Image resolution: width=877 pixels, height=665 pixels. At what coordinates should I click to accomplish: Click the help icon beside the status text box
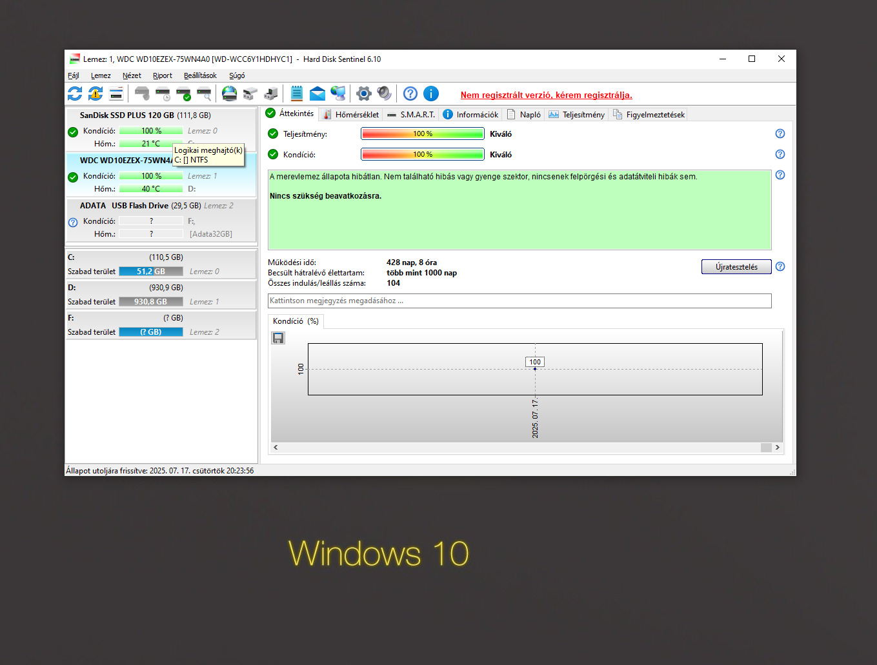[x=780, y=175]
